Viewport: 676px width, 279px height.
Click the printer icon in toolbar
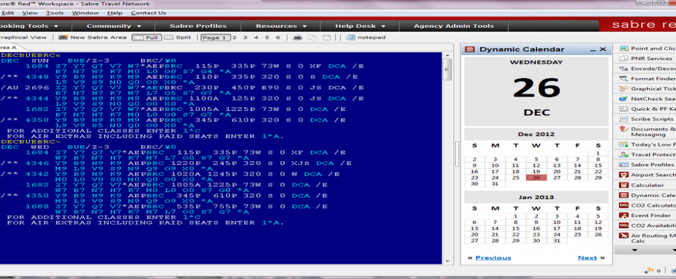coord(297,37)
